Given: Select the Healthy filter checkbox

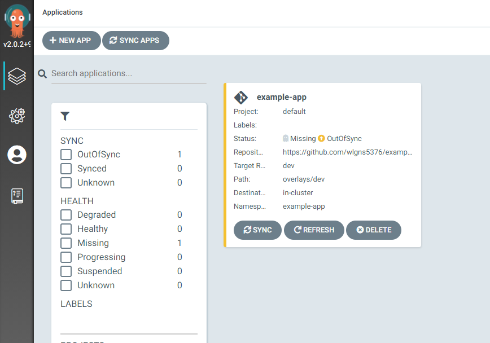Looking at the screenshot, I should pos(66,229).
